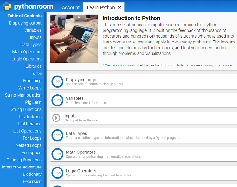The image size is (237, 187).
Task: Open the Displaying output card options menu
Action: coord(236,79)
